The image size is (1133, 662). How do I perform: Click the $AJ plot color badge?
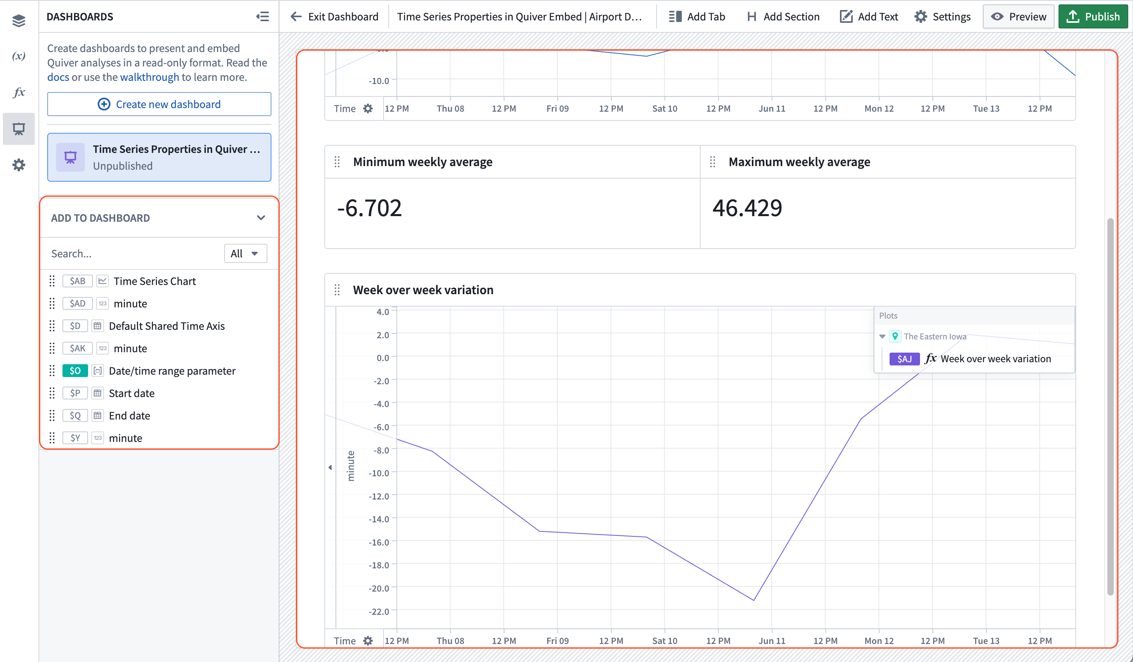[904, 359]
